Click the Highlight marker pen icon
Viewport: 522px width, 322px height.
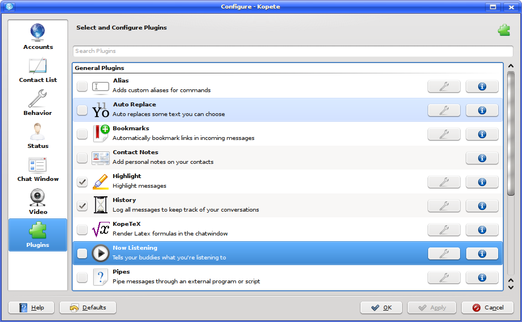coord(100,182)
